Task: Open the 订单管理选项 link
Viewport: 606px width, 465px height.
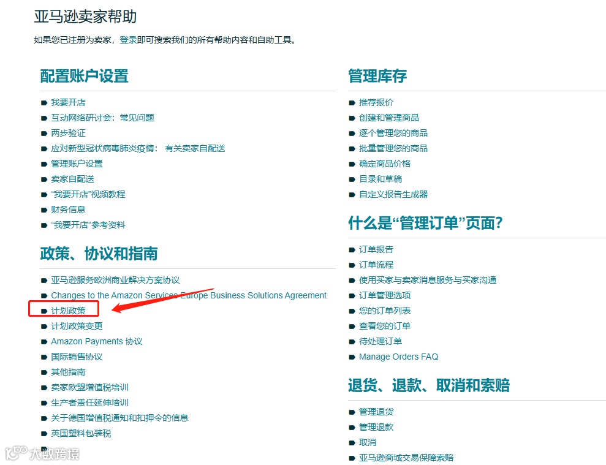Action: coord(385,295)
